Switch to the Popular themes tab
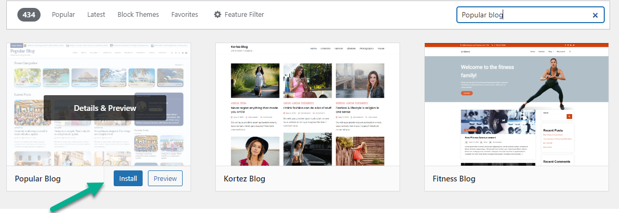 [x=63, y=15]
